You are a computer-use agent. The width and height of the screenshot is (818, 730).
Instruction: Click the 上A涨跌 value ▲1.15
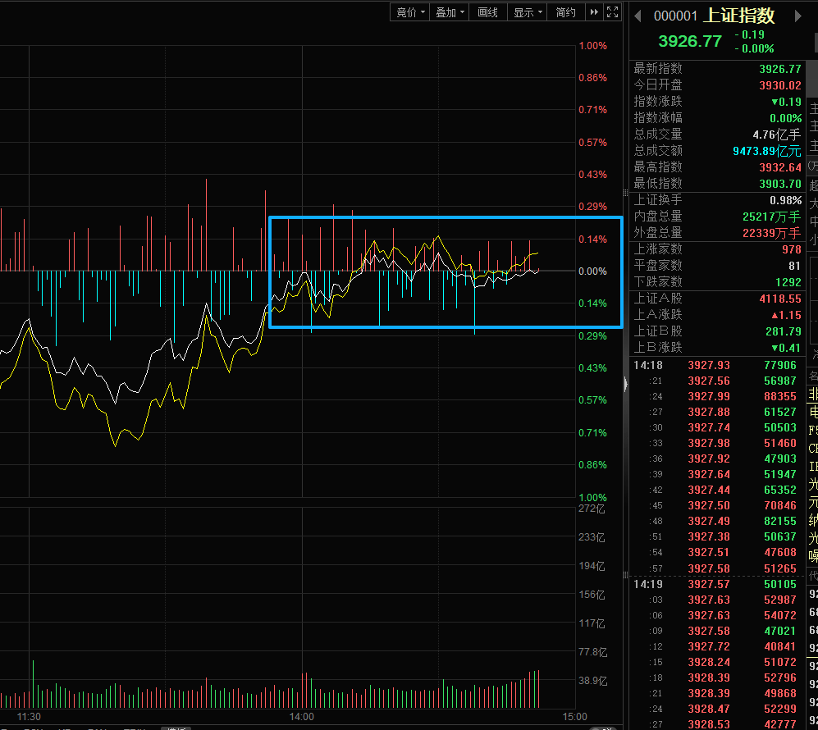click(786, 316)
